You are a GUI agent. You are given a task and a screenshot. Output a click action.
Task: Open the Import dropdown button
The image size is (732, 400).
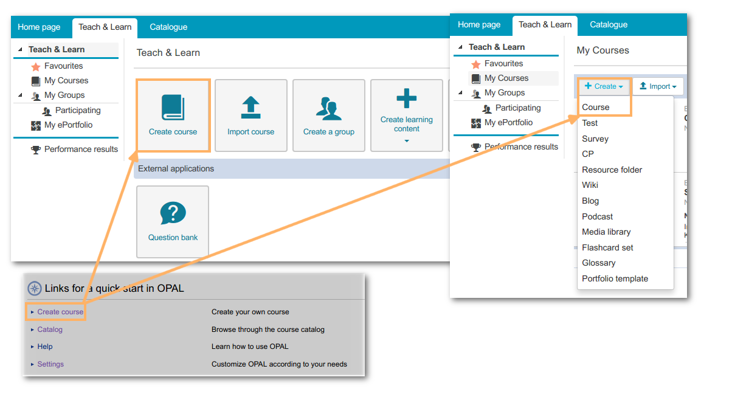point(658,86)
